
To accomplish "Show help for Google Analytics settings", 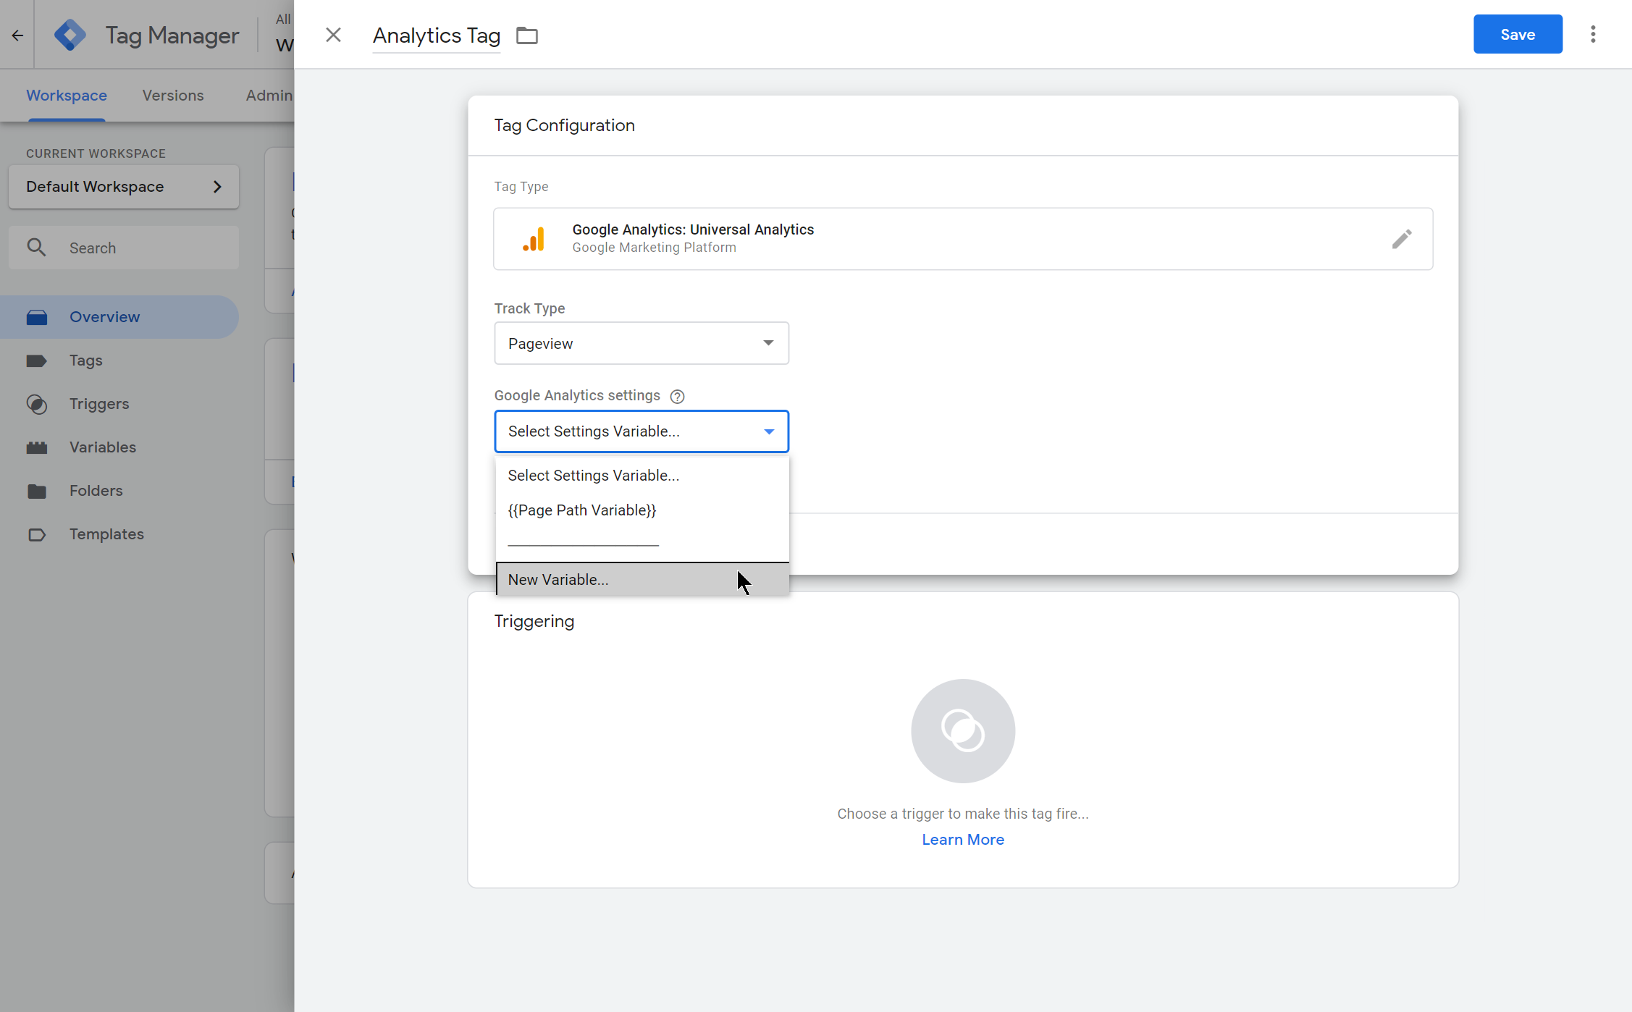I will pyautogui.click(x=677, y=396).
